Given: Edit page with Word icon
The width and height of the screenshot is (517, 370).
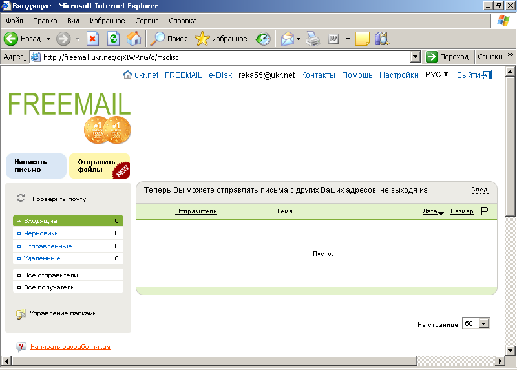Looking at the screenshot, I should (333, 39).
